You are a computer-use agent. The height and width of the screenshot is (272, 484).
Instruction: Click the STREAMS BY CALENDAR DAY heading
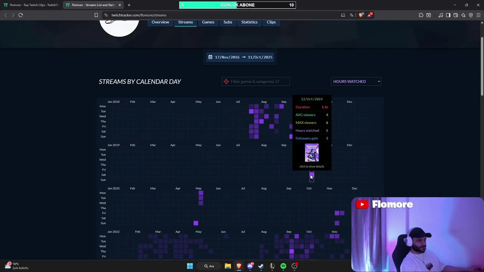[140, 82]
